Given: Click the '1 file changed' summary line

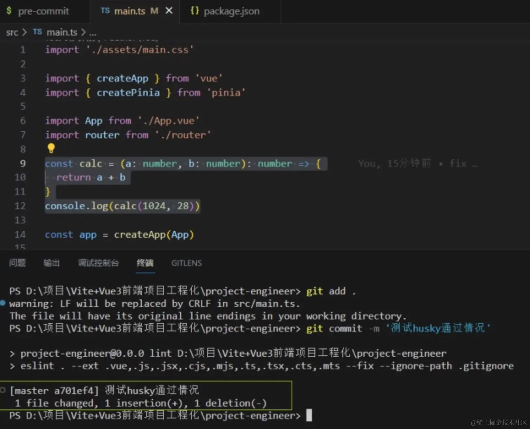Looking at the screenshot, I should tap(141, 403).
